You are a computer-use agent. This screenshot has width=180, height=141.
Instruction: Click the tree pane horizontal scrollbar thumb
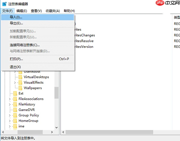pyautogui.click(x=30, y=132)
